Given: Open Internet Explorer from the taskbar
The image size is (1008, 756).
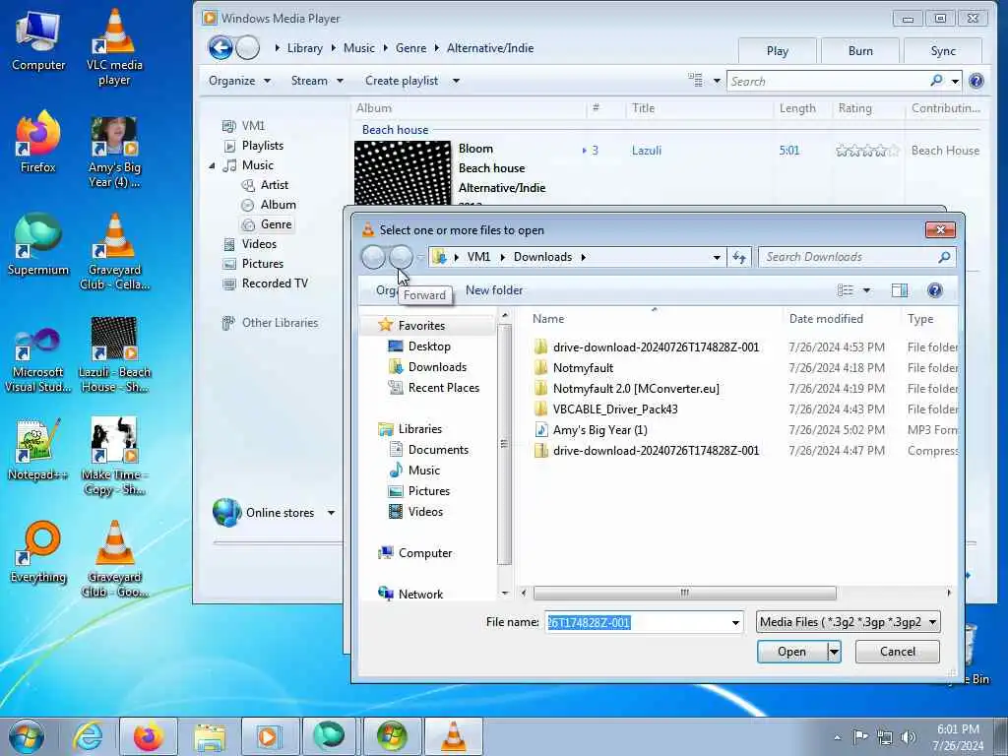Looking at the screenshot, I should click(x=88, y=736).
